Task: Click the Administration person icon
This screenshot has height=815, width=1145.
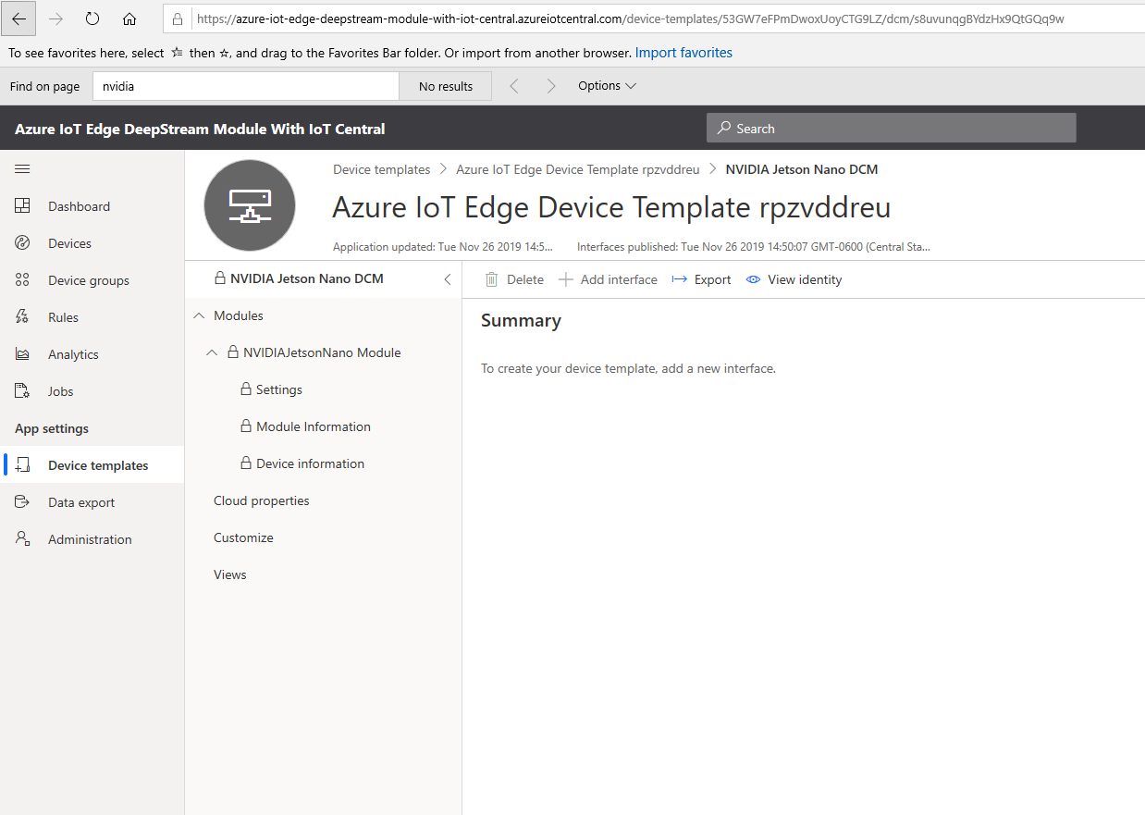Action: pos(23,539)
